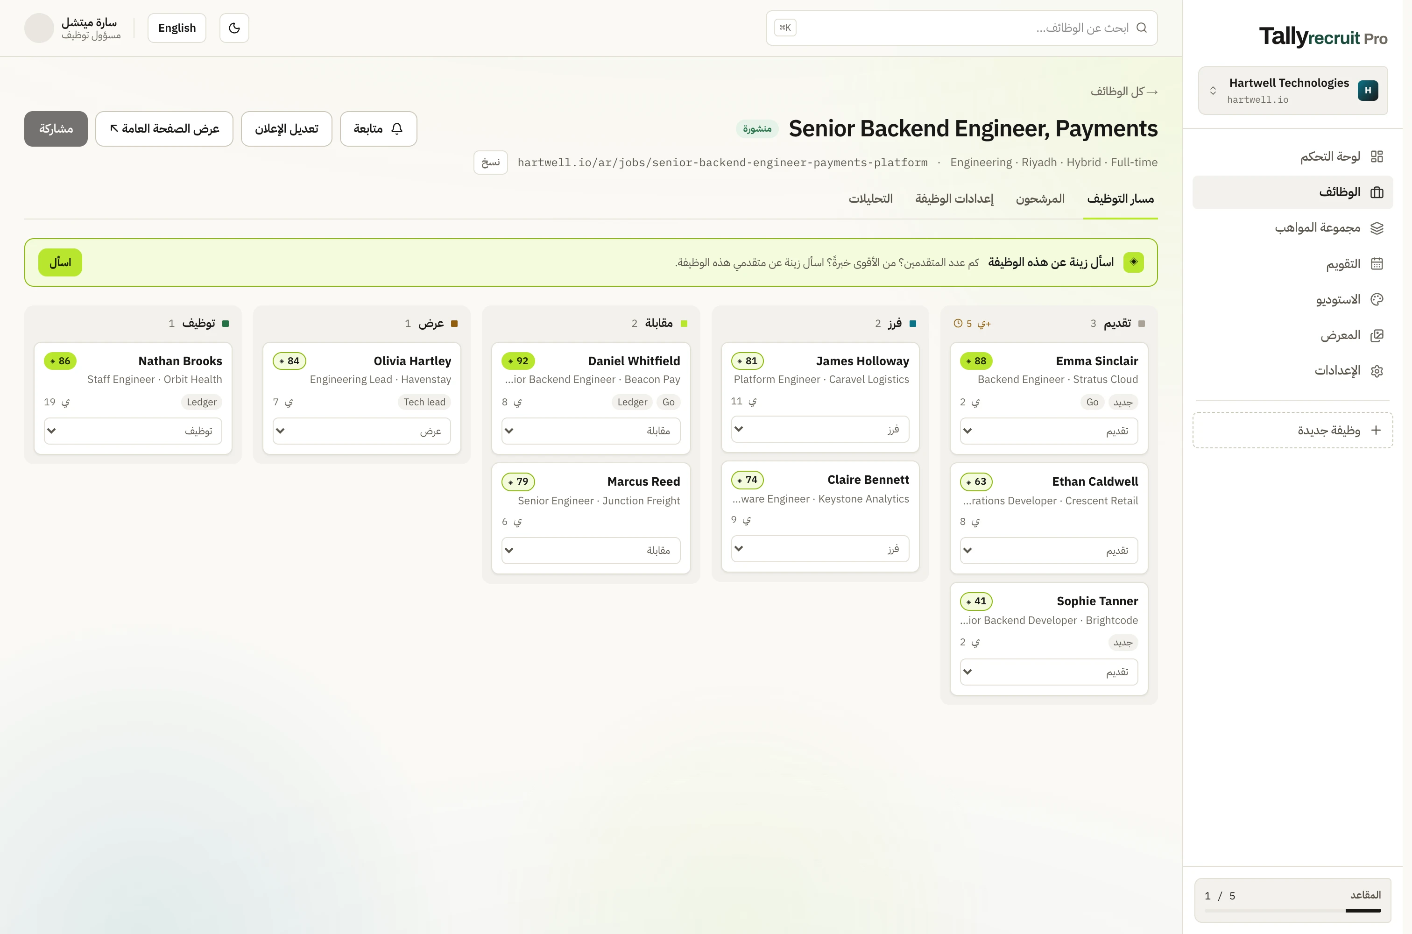Click Olivia Hartley's score badge 84
The image size is (1412, 934).
click(289, 361)
